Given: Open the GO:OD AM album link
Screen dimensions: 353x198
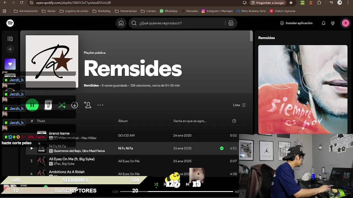Looking at the screenshot, I should tap(126, 136).
